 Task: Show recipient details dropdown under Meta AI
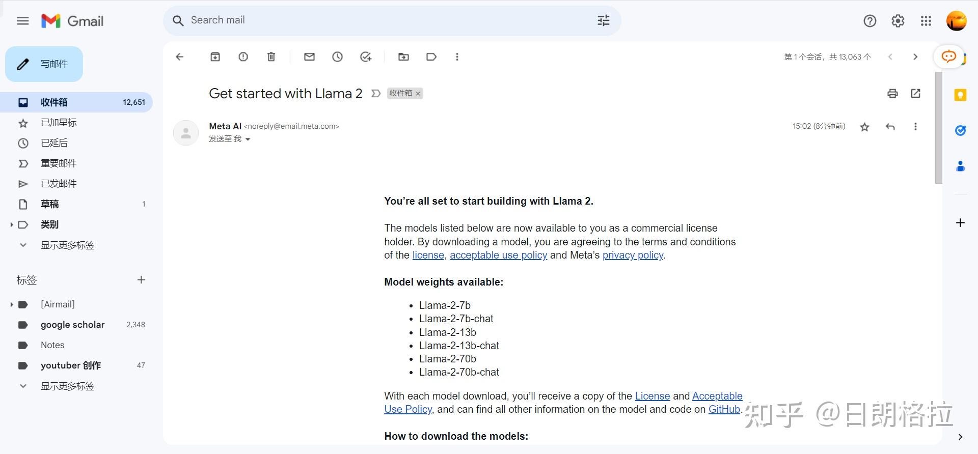pyautogui.click(x=248, y=139)
